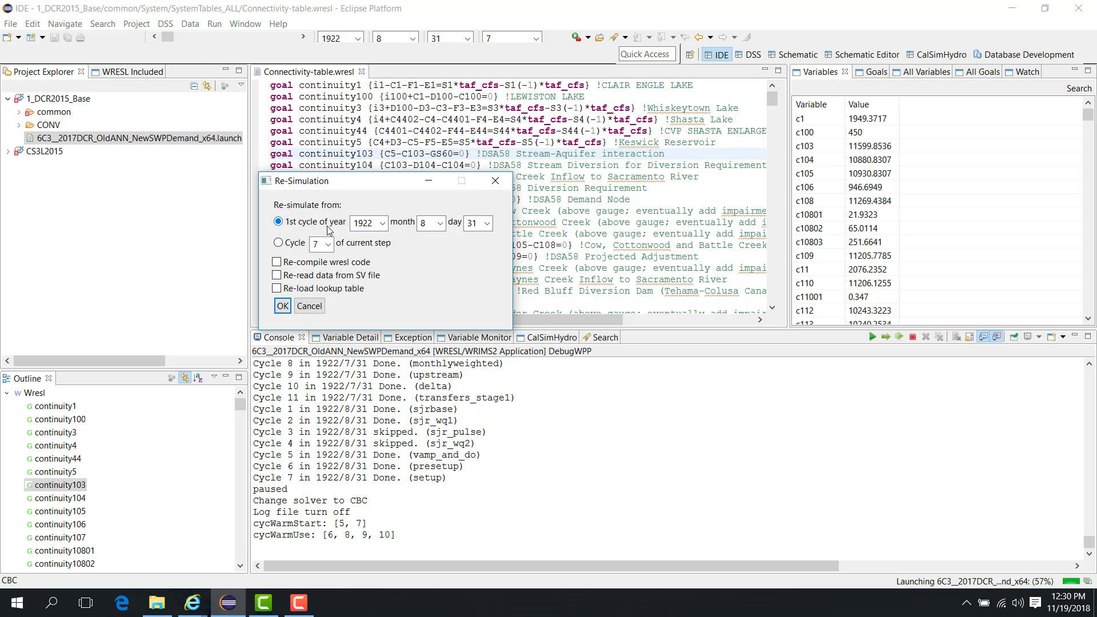1097x617 pixels.
Task: Expand the 'common' folder
Action: point(19,112)
